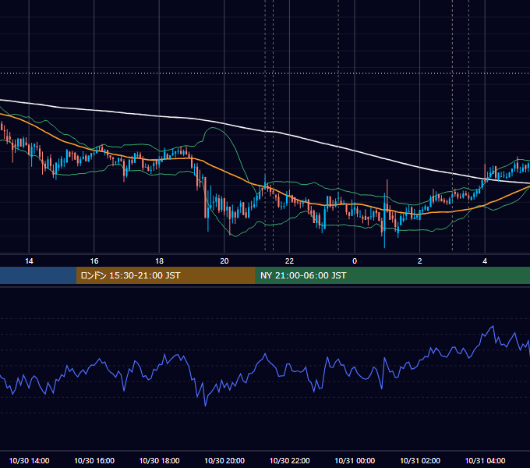Click the time axis label 4
Screen dimensions: 530x468
[x=485, y=261]
